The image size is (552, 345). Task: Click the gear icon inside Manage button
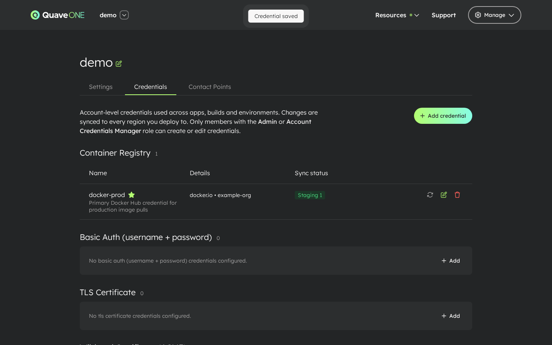point(478,15)
